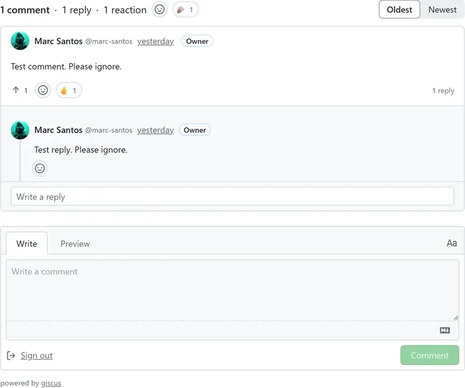The width and height of the screenshot is (465, 388).
Task: Focus the Write a comment textarea
Action: click(x=232, y=290)
